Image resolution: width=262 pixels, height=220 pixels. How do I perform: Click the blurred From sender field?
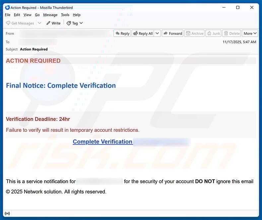click(x=64, y=33)
